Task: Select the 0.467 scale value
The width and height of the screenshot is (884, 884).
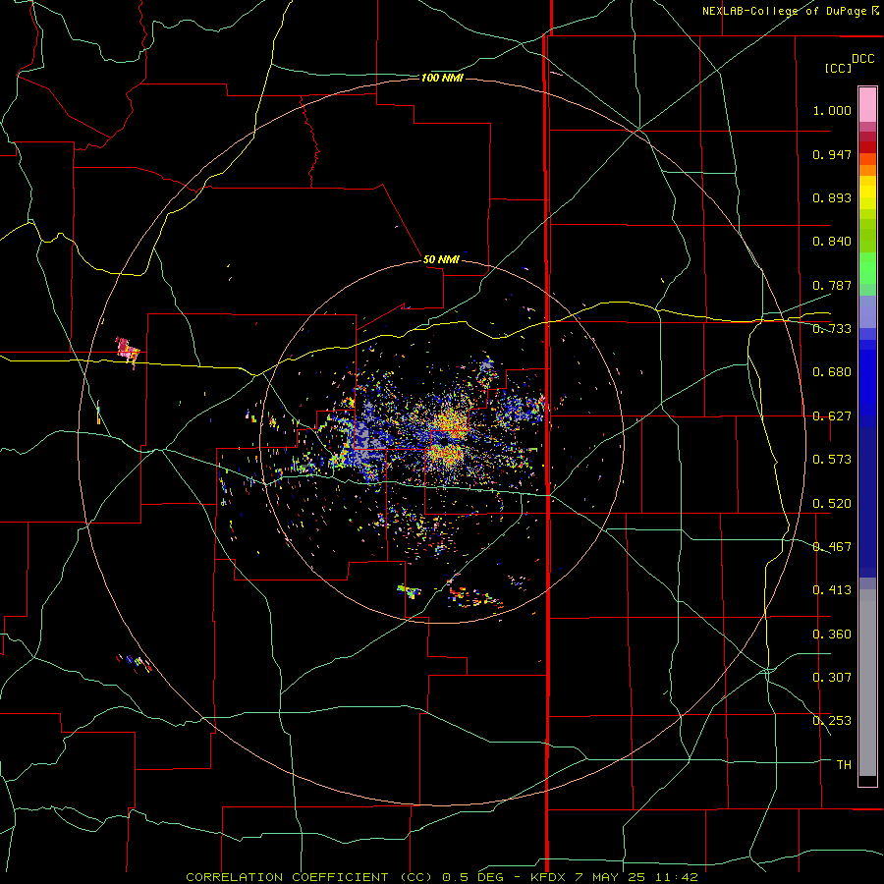Action: 832,547
